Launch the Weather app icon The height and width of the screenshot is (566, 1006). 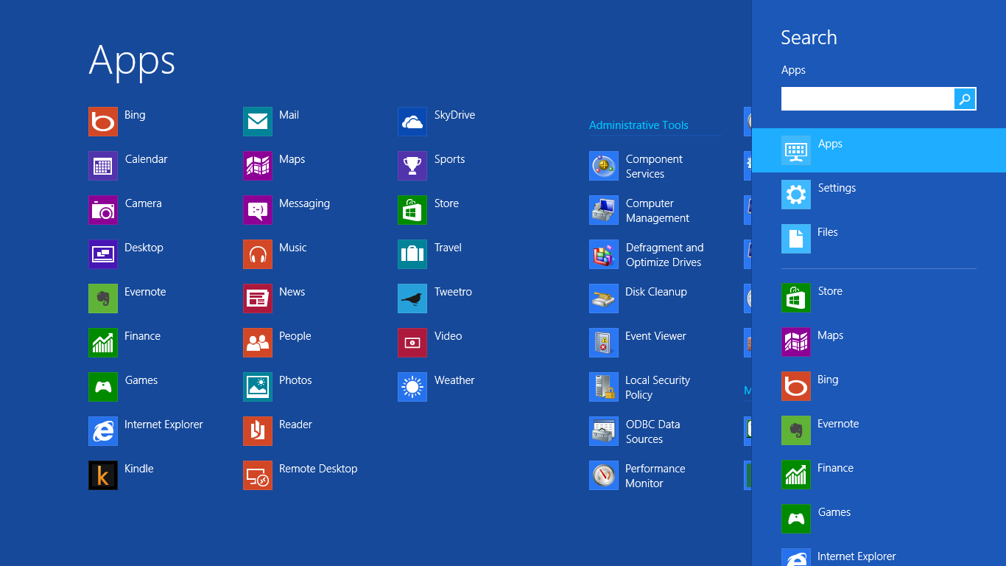click(x=412, y=387)
